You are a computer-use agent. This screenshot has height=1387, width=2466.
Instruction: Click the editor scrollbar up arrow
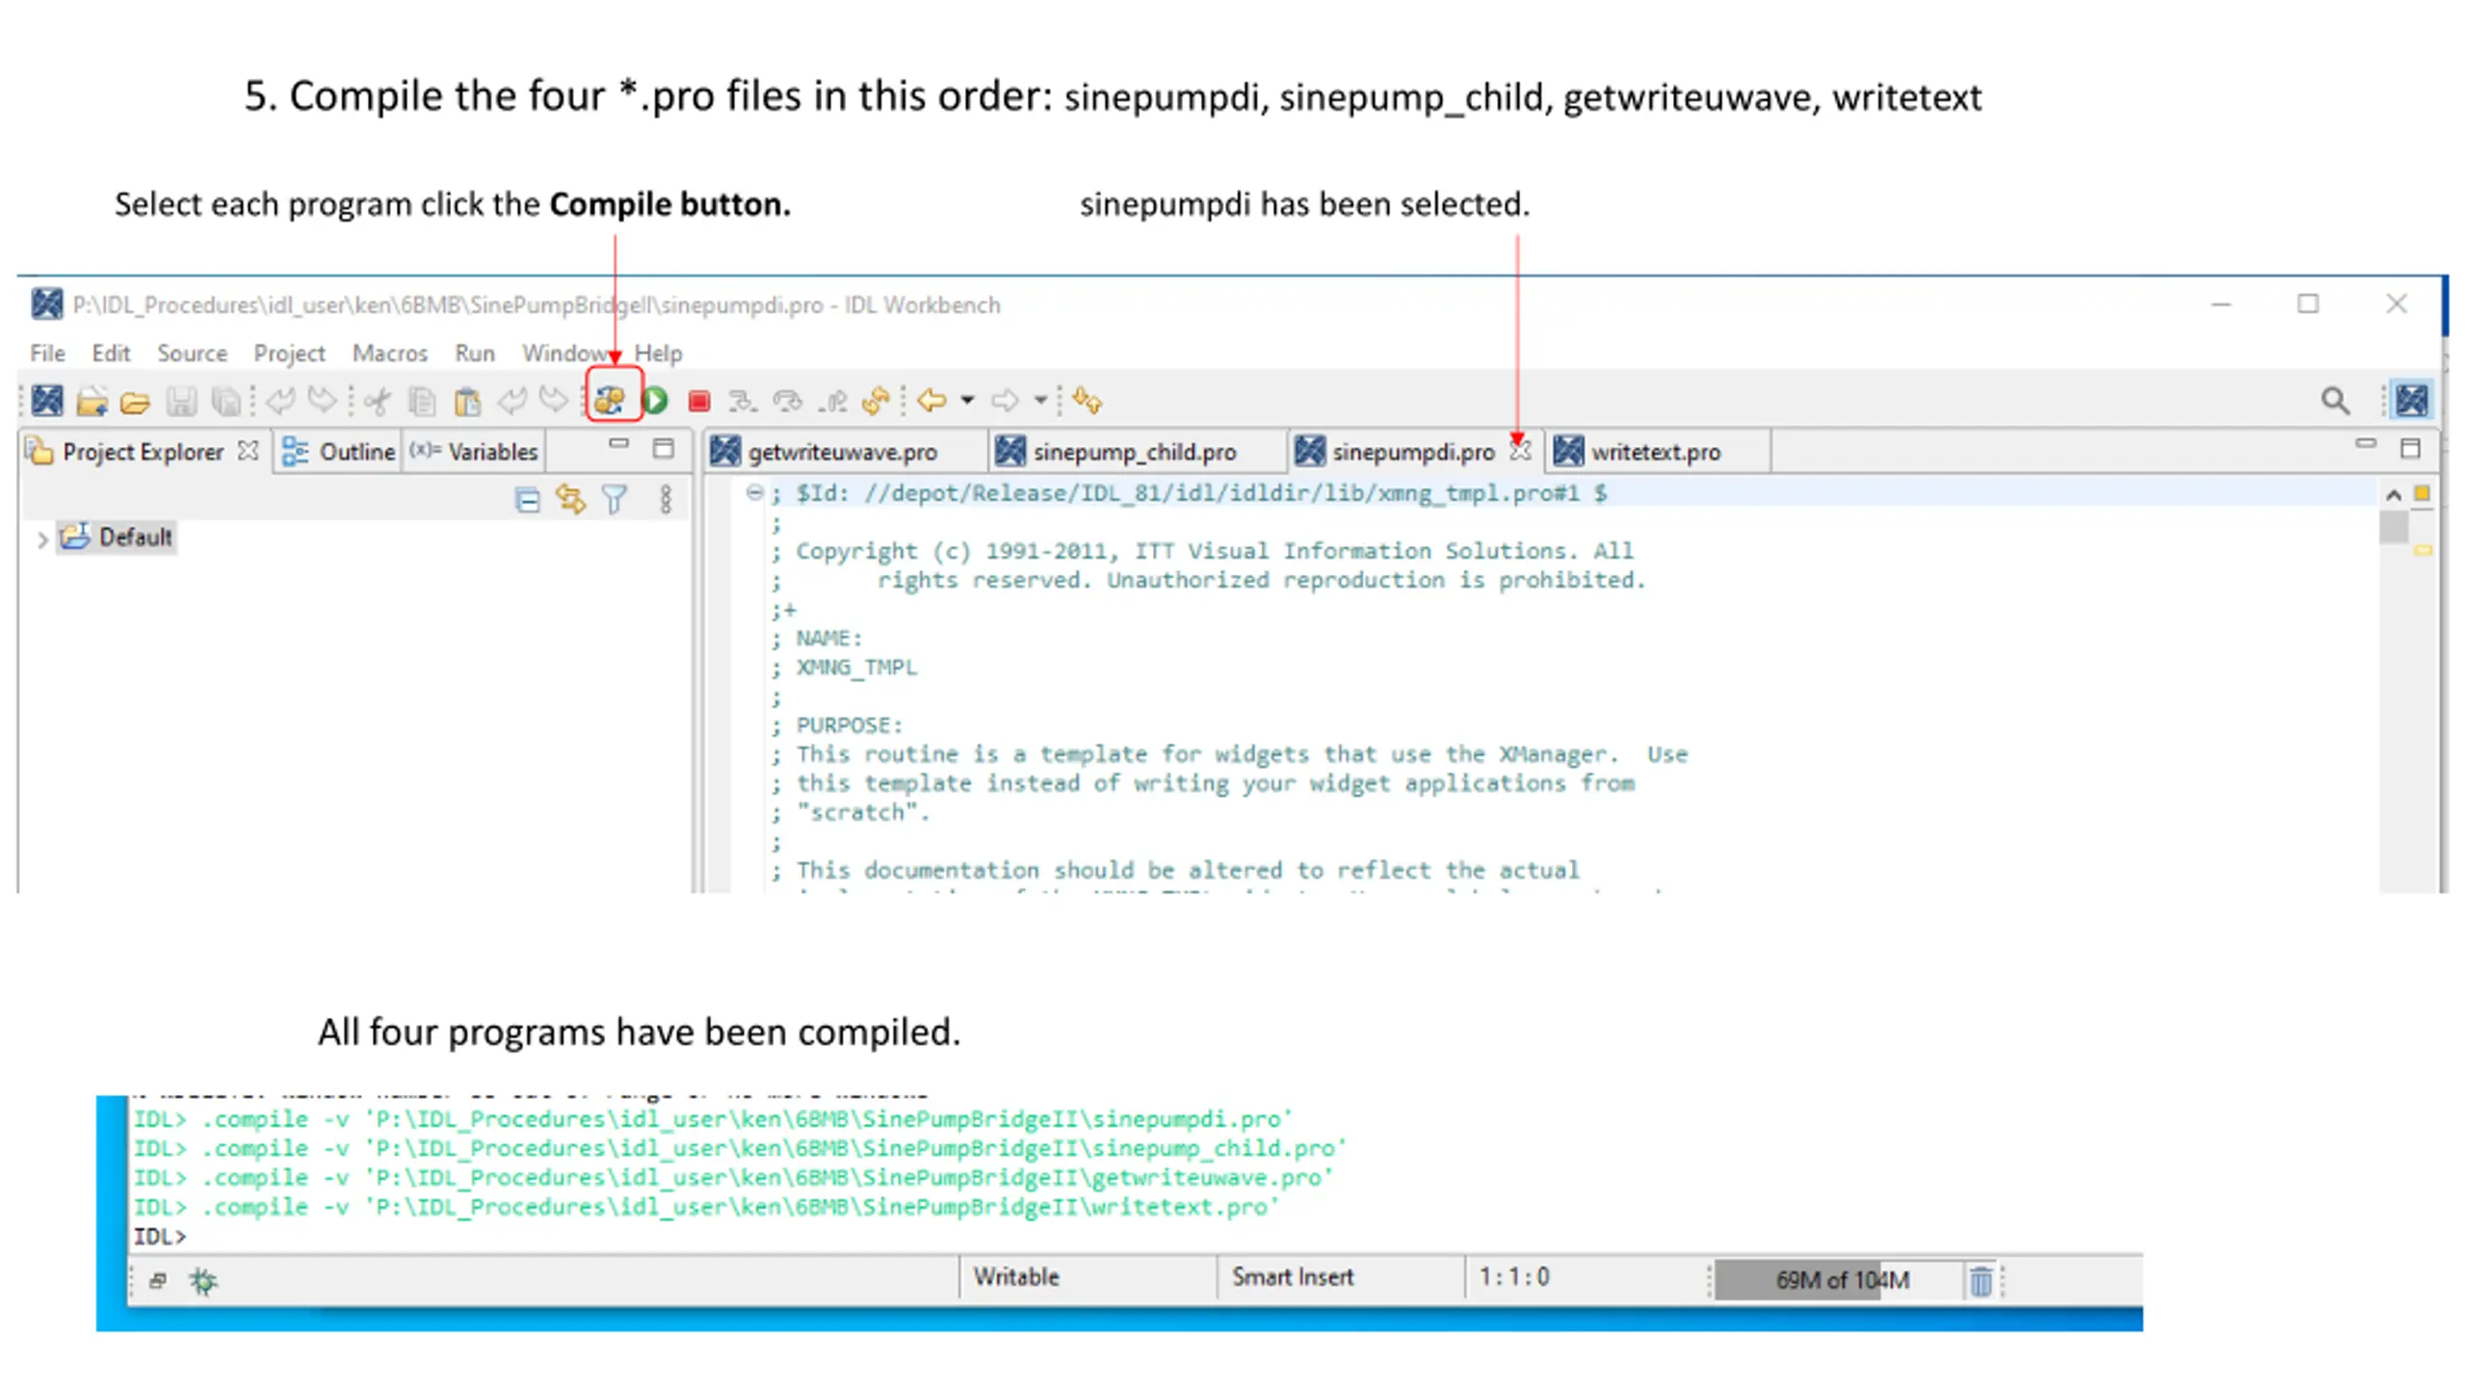2393,495
